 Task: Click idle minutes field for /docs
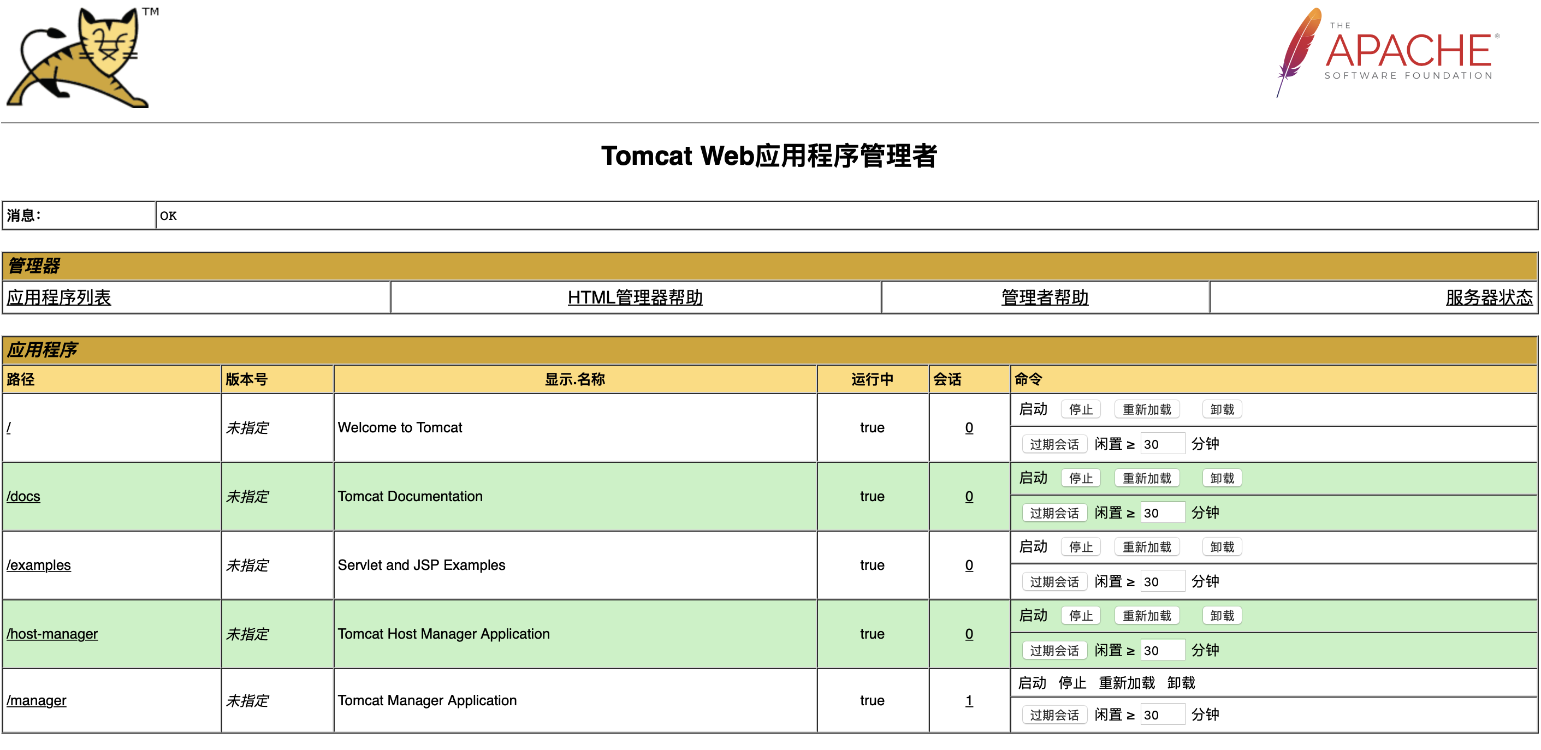1163,513
